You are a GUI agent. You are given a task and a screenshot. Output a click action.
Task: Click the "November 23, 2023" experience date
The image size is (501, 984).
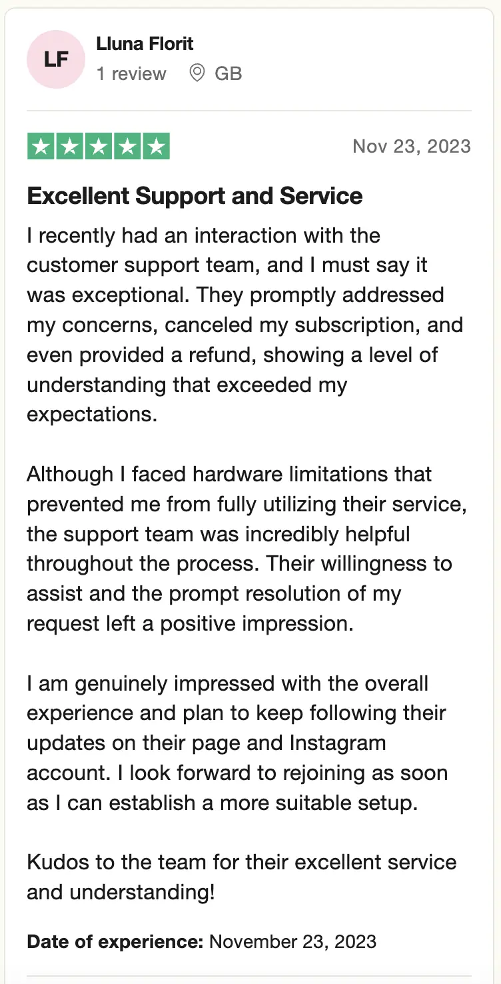click(292, 941)
